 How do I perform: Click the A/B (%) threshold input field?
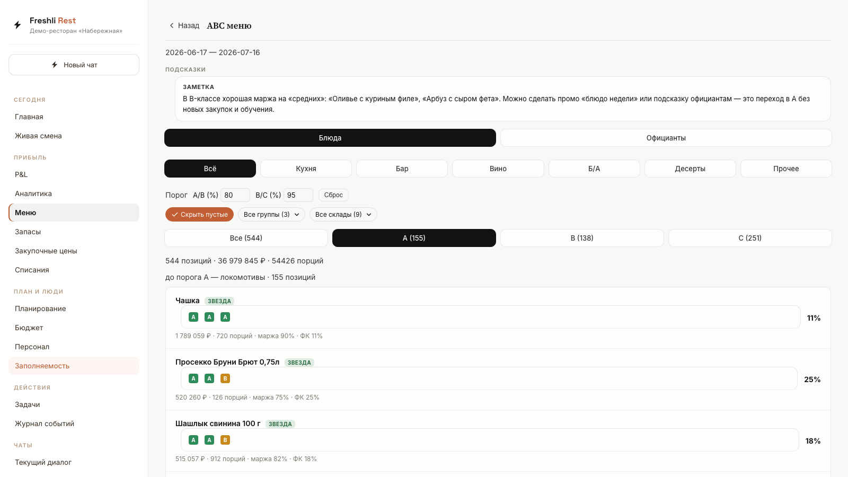point(235,195)
